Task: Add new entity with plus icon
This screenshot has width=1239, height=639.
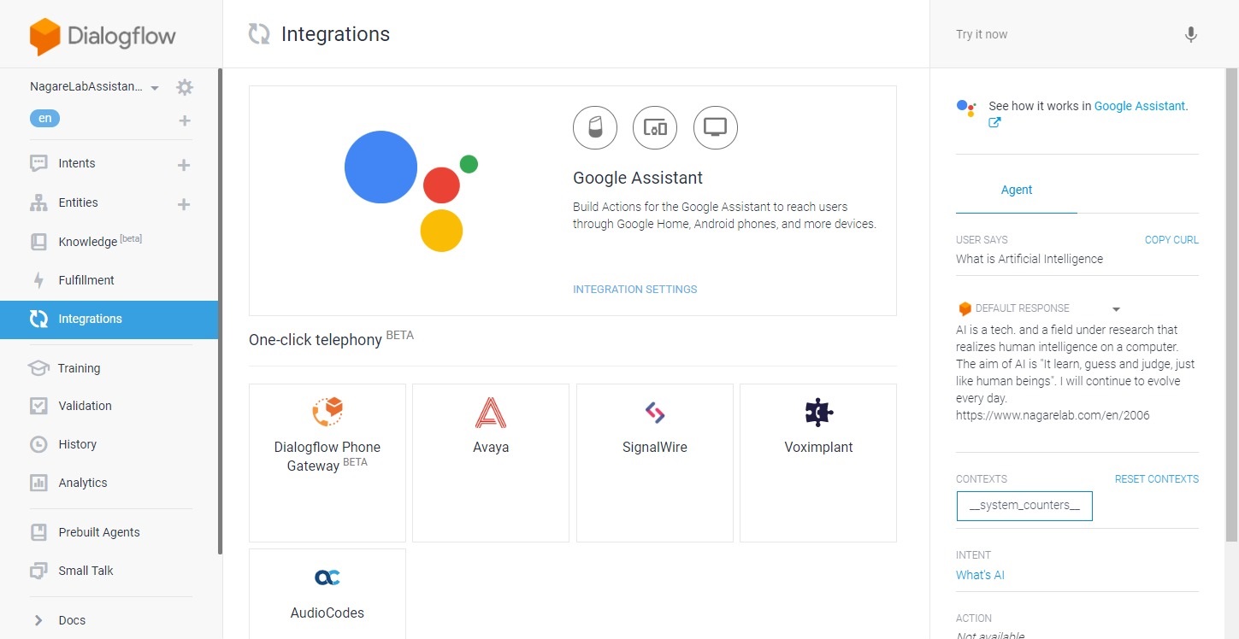Action: [184, 204]
